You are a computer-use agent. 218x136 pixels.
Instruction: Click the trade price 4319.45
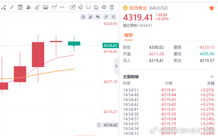pos(168,100)
